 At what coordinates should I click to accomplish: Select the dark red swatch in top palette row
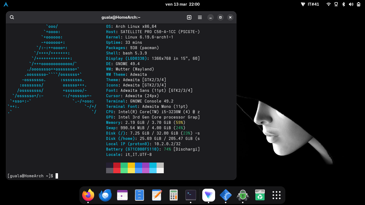117,165
